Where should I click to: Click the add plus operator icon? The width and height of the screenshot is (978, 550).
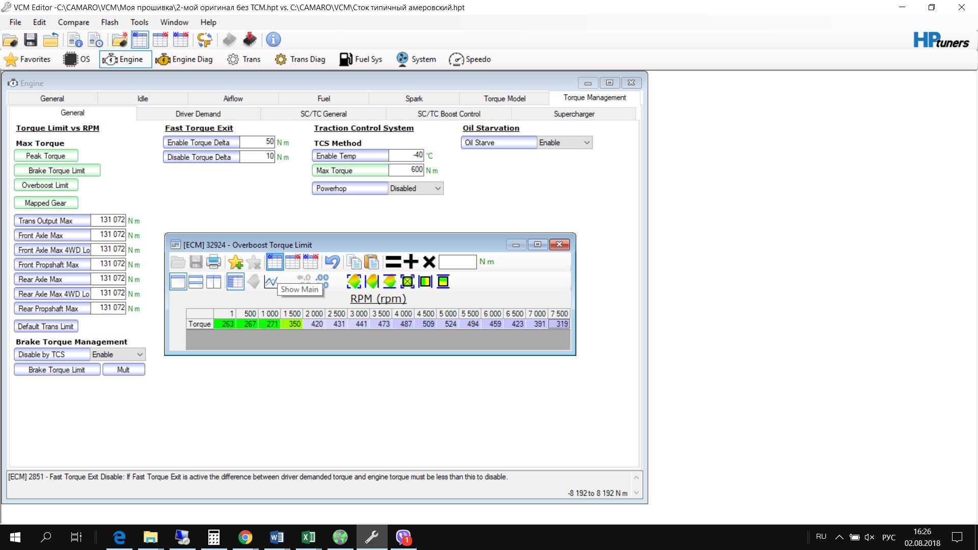click(411, 262)
